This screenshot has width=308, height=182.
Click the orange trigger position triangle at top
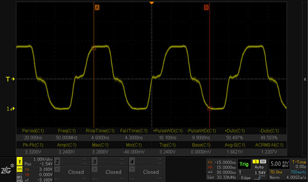(151, 3)
